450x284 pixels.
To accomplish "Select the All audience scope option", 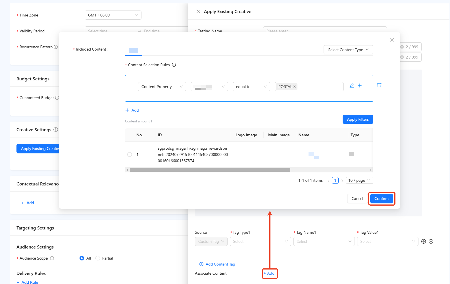I will pos(82,258).
